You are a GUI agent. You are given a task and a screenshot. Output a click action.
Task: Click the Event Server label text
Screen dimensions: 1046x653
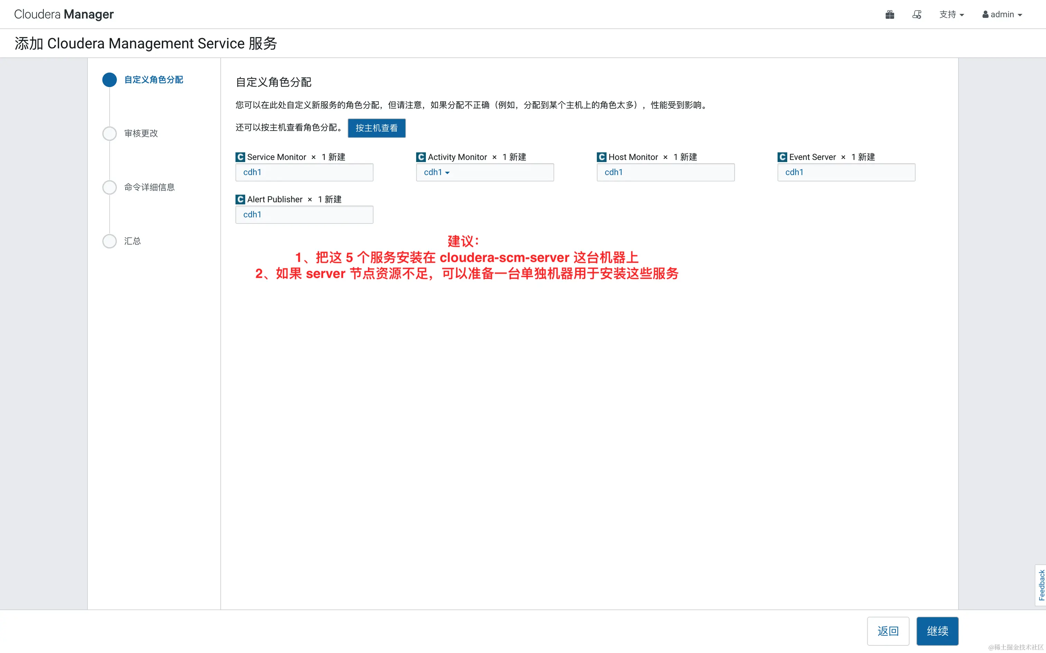[813, 157]
